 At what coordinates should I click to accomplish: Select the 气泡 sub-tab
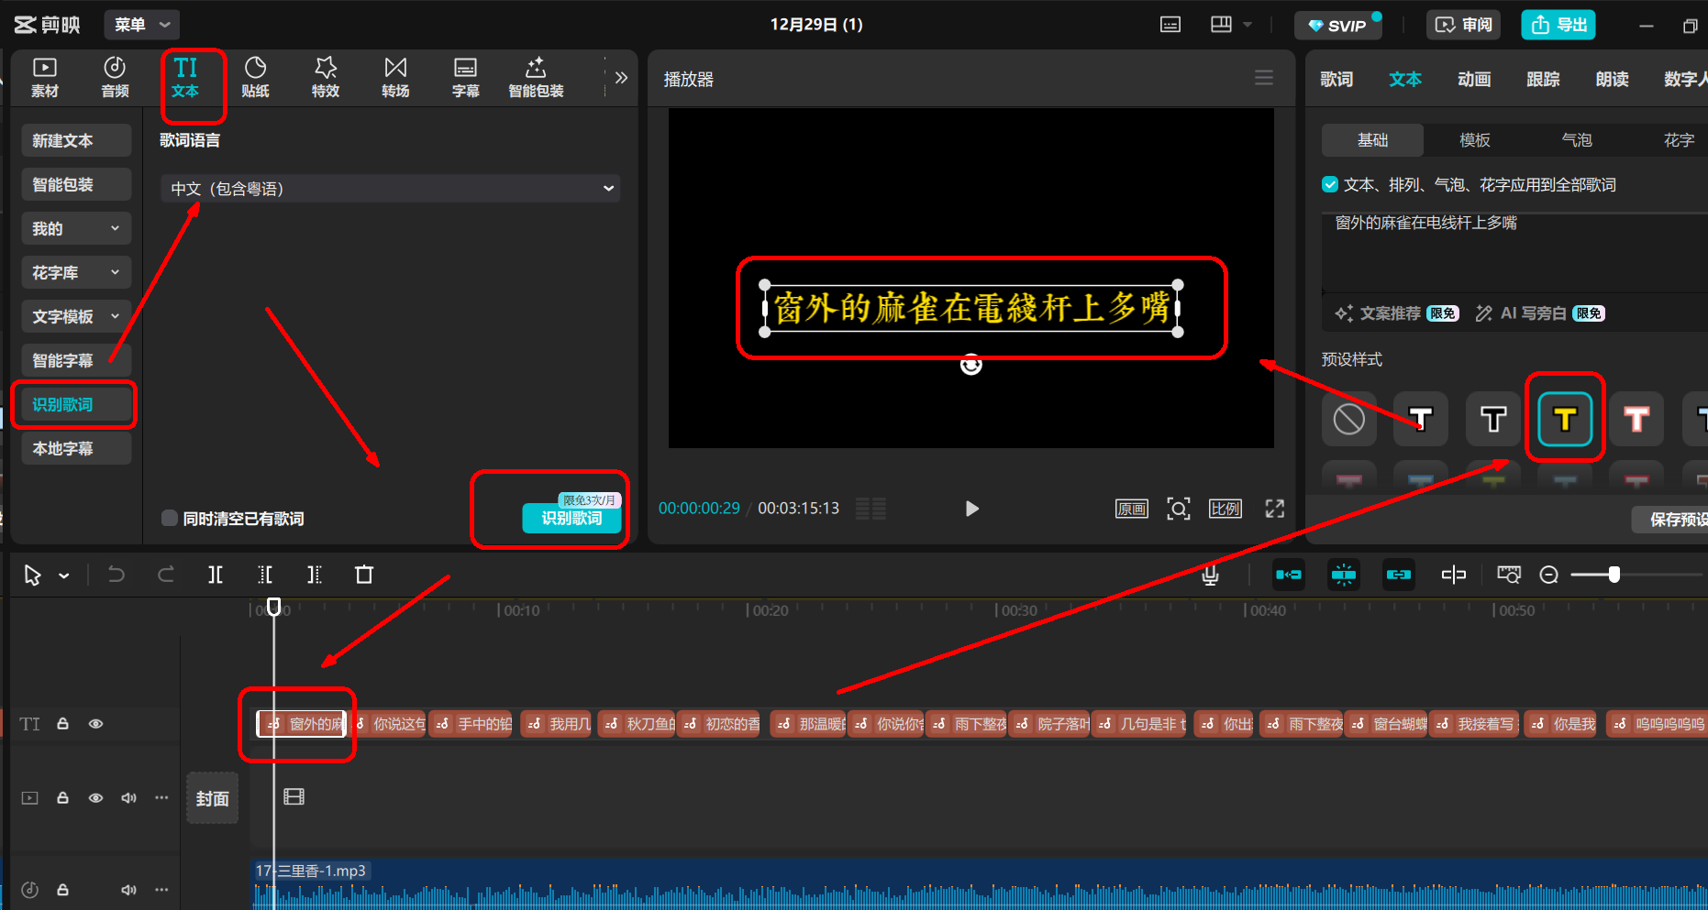pyautogui.click(x=1577, y=140)
